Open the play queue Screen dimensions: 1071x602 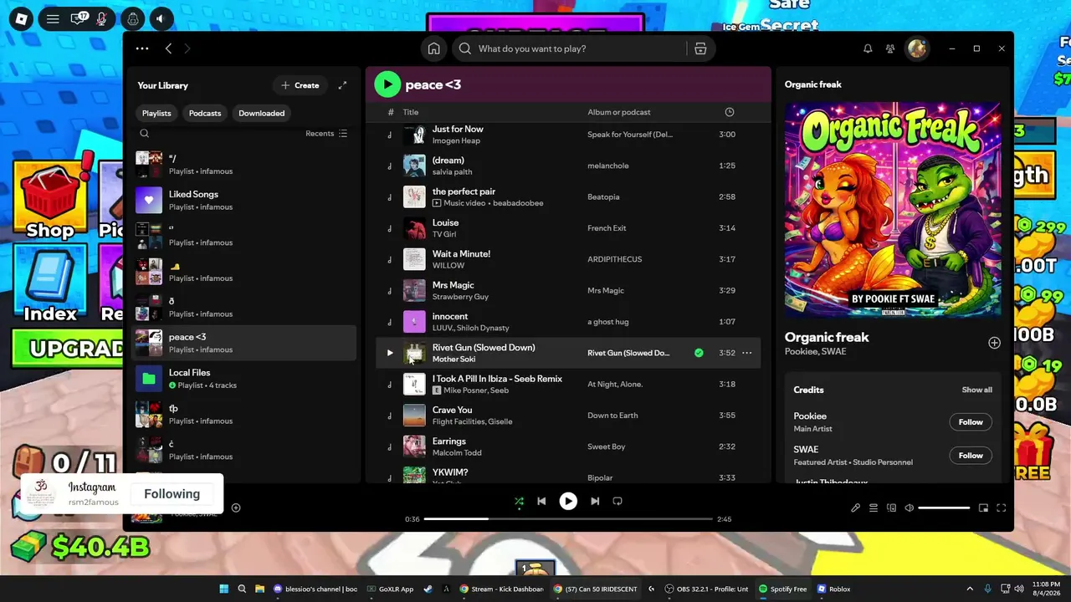pos(874,508)
